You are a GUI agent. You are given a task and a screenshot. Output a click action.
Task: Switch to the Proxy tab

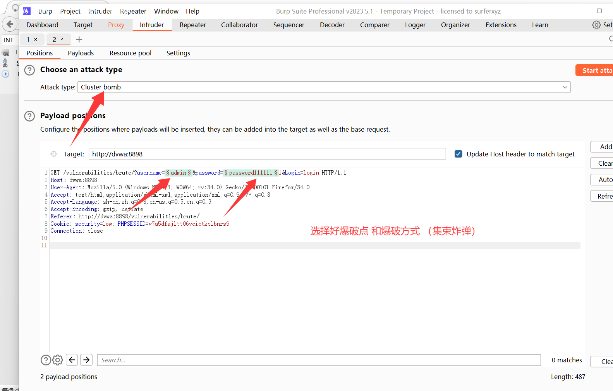(x=116, y=25)
